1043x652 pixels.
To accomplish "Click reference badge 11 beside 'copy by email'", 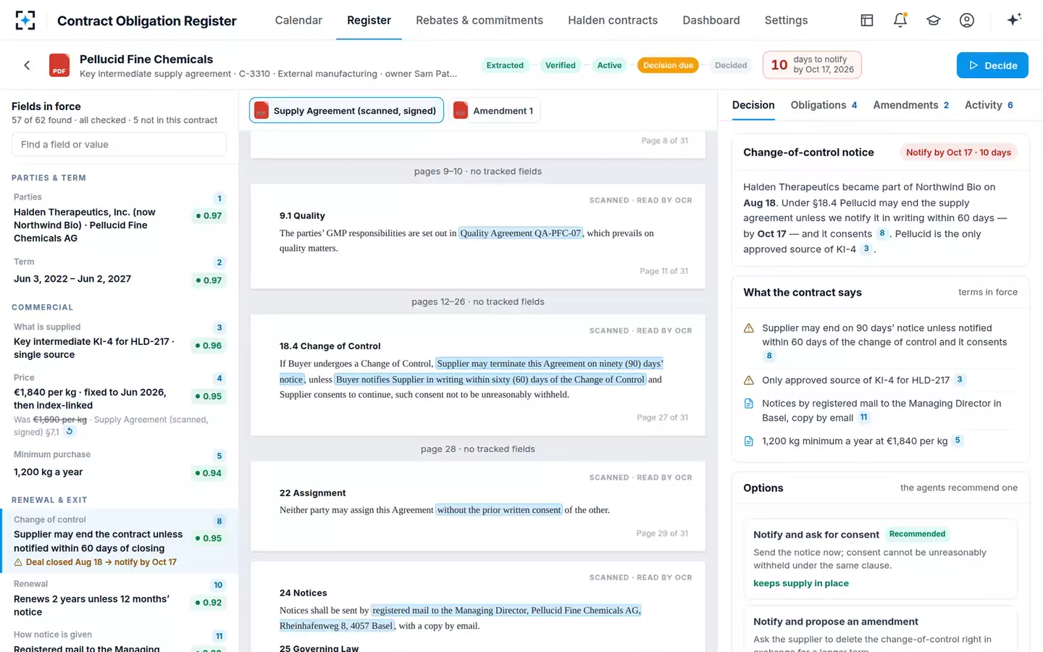I will [x=863, y=417].
